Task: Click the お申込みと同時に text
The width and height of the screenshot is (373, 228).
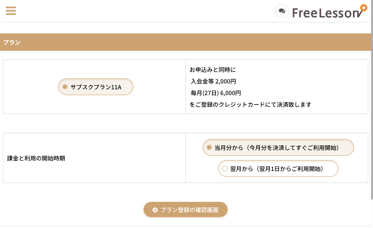Action: point(213,70)
